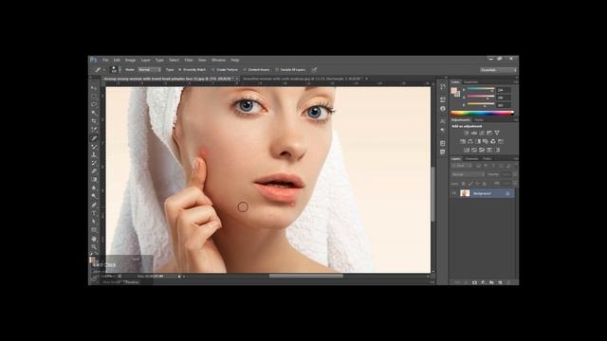
Task: Choose the Content-Aware type option
Action: click(x=256, y=70)
